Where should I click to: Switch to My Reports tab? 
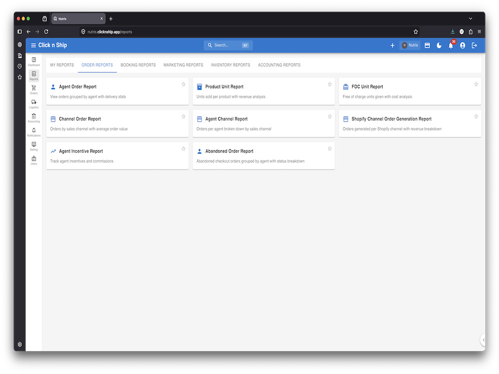point(62,65)
